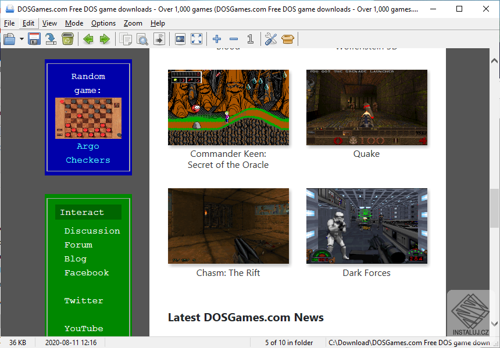Go to the previous image
The height and width of the screenshot is (348, 500).
87,39
